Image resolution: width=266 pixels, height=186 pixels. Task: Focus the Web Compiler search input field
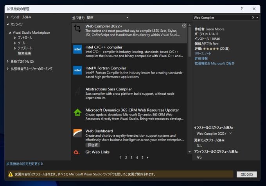click(222, 18)
